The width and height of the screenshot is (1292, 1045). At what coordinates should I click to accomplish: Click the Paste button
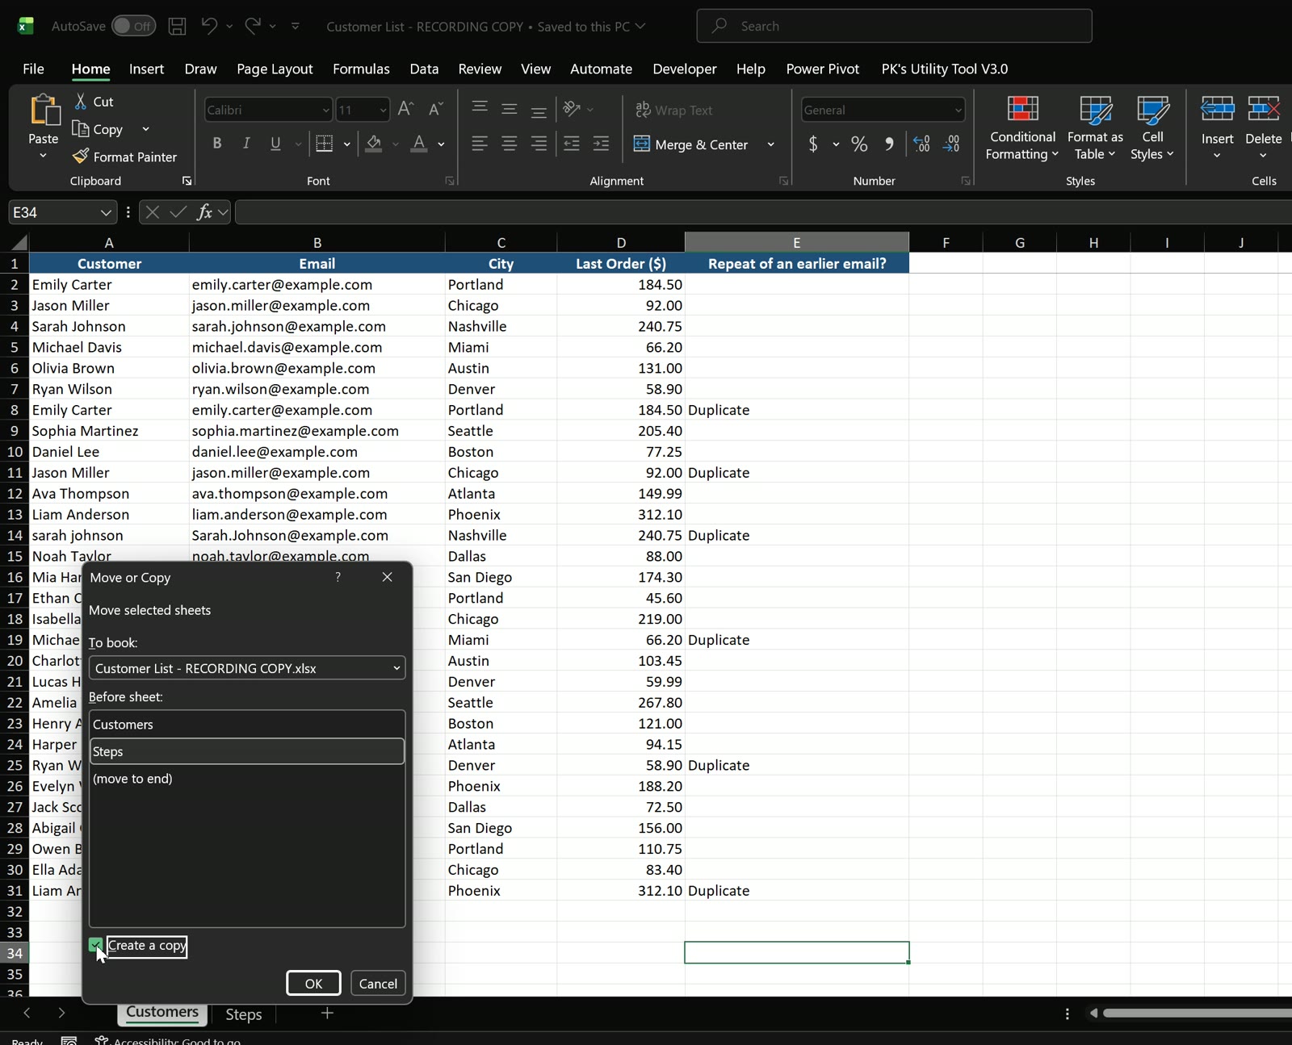pyautogui.click(x=44, y=119)
